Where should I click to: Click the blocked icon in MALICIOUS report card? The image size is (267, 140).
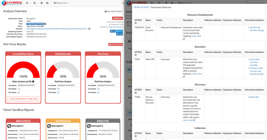9,126
